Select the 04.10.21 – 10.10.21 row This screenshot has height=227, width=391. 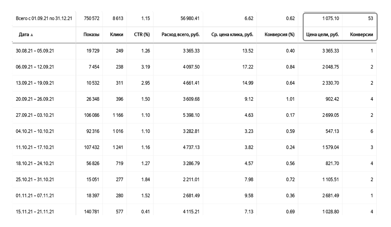[x=35, y=131]
